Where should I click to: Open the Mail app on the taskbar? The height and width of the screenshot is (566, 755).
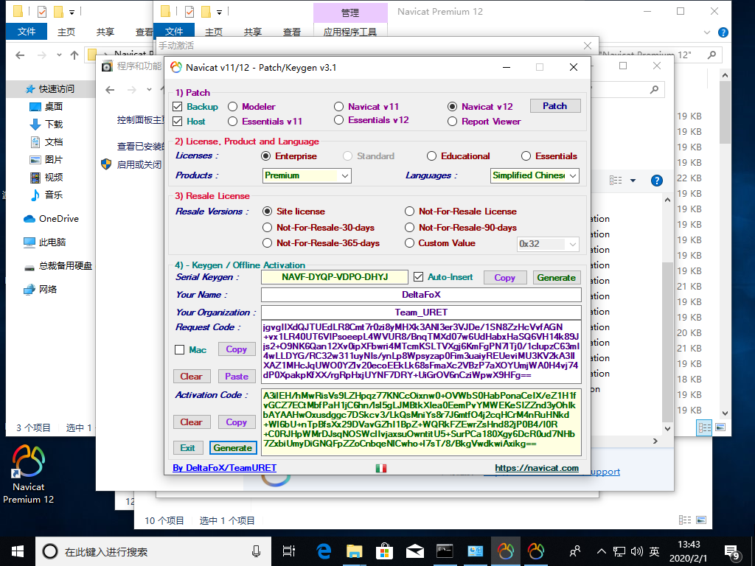pyautogui.click(x=414, y=551)
